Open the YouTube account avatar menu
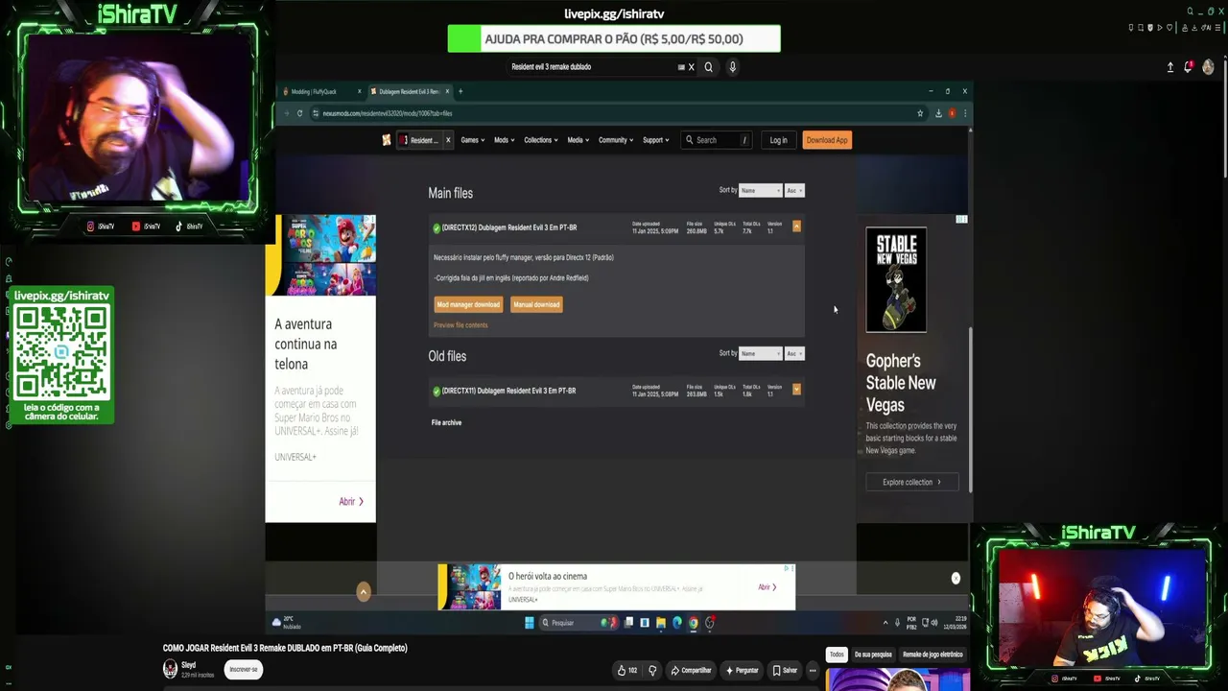 click(1208, 67)
